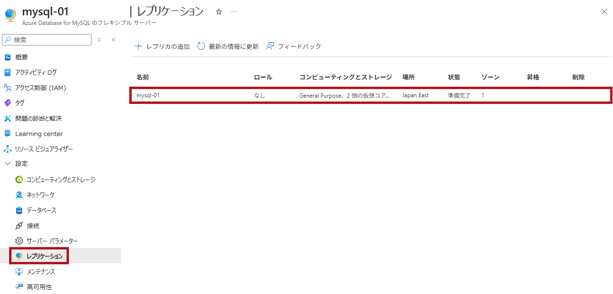Select レプリケーション in settings menu
Screen dimensions: 613x294
point(44,256)
